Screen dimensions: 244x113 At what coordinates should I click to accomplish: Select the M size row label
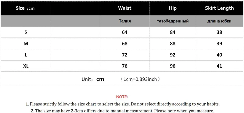(x=26, y=44)
